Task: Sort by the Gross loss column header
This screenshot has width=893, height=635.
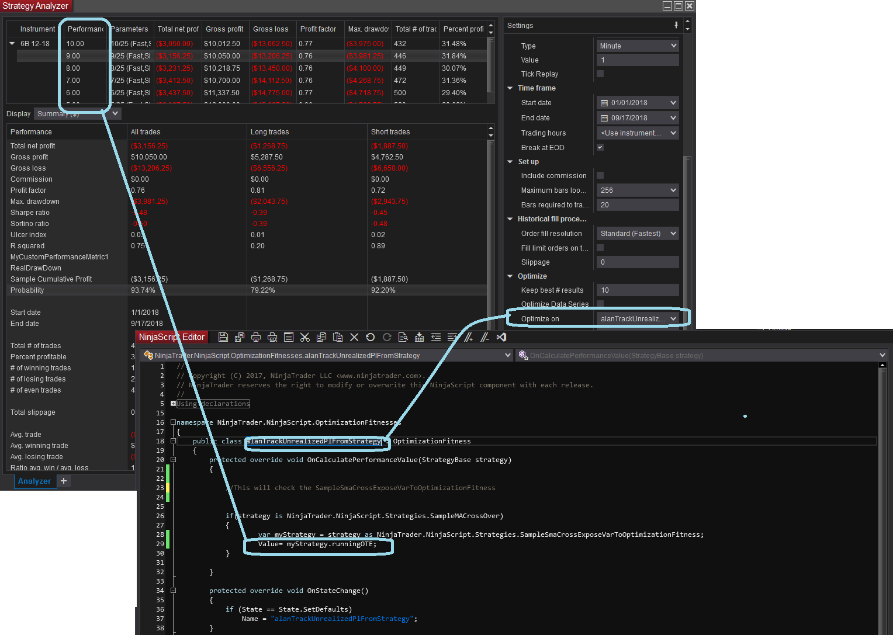Action: tap(273, 29)
